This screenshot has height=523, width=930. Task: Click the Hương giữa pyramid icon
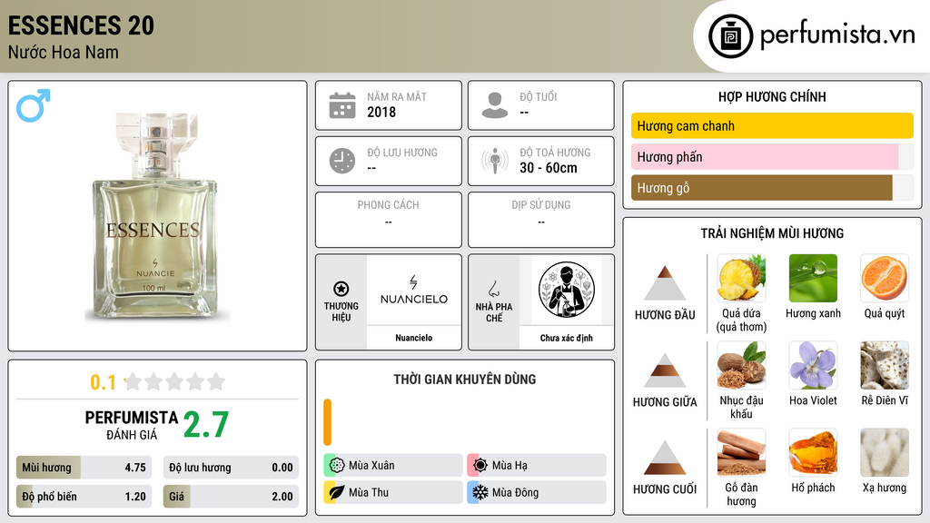tap(665, 370)
